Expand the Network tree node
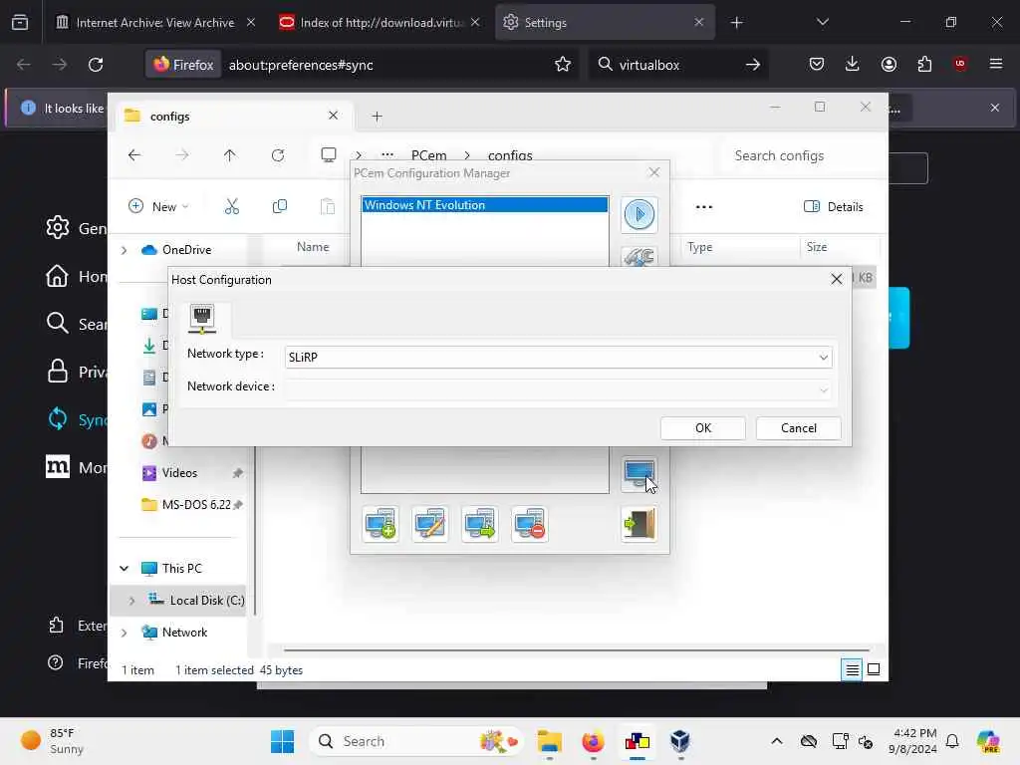1020x765 pixels. [124, 633]
